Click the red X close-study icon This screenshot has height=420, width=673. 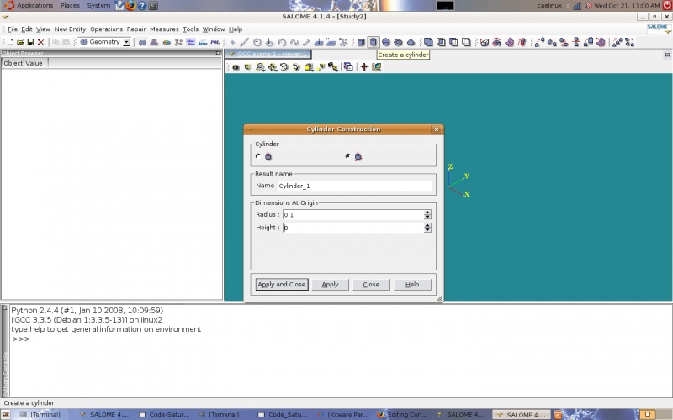(40, 42)
